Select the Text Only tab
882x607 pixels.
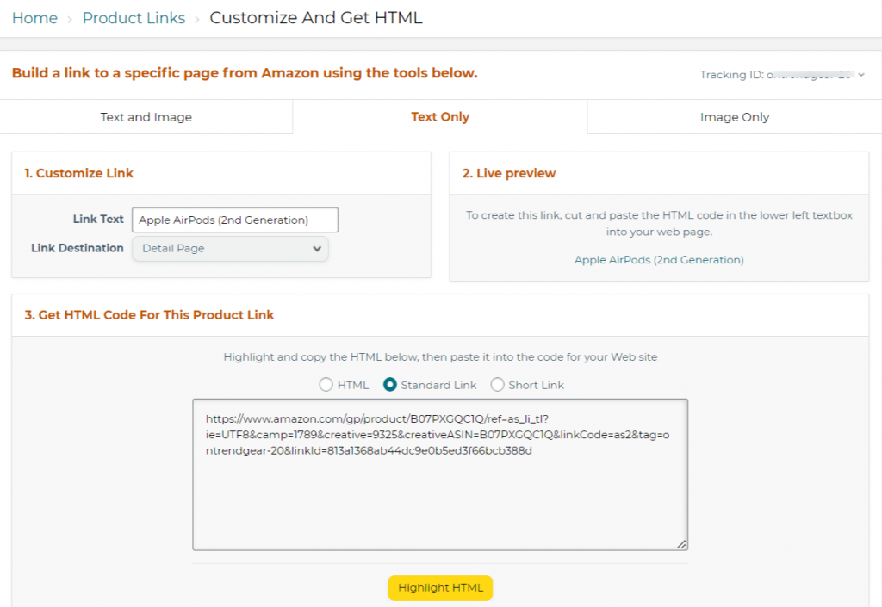click(440, 117)
